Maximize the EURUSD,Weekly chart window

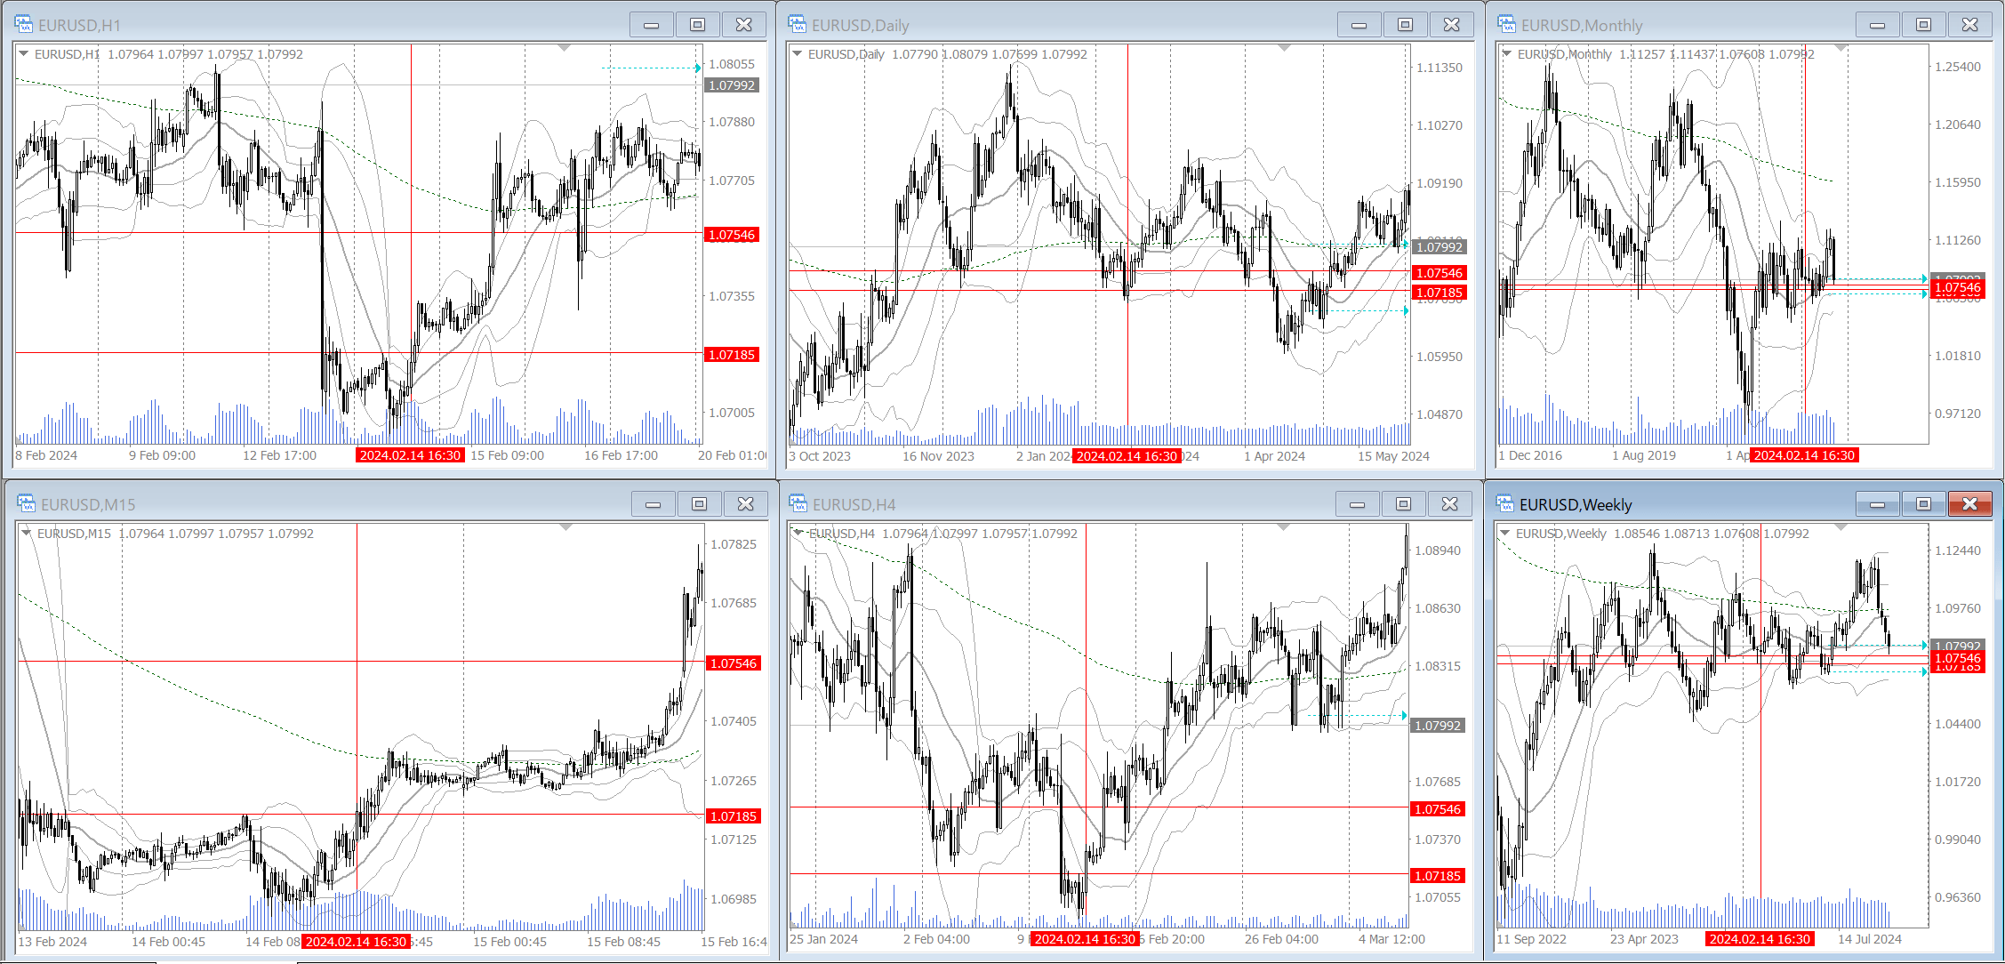point(1924,504)
